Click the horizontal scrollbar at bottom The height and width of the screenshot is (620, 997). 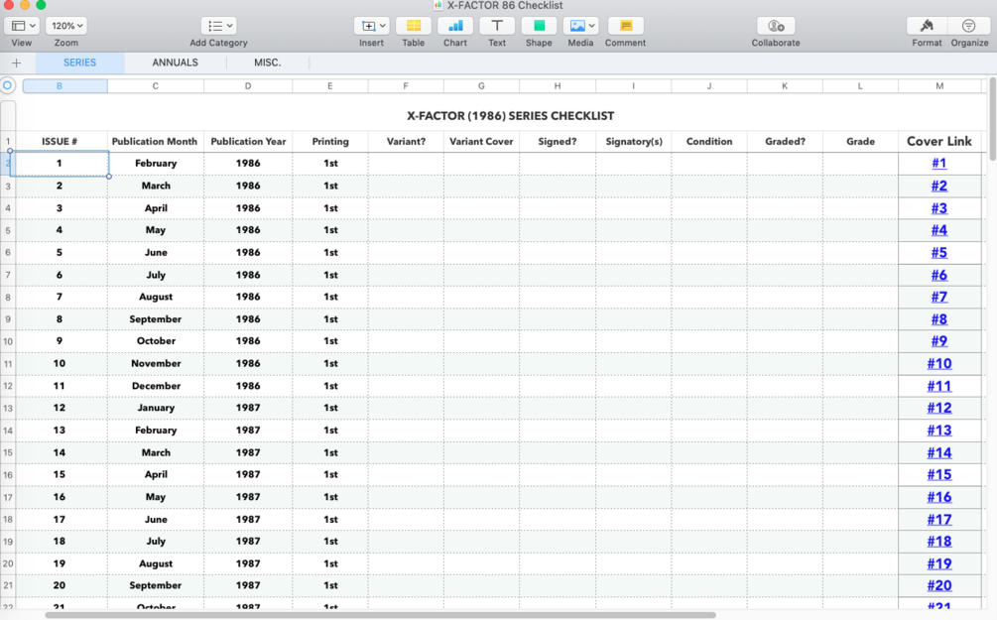point(380,615)
